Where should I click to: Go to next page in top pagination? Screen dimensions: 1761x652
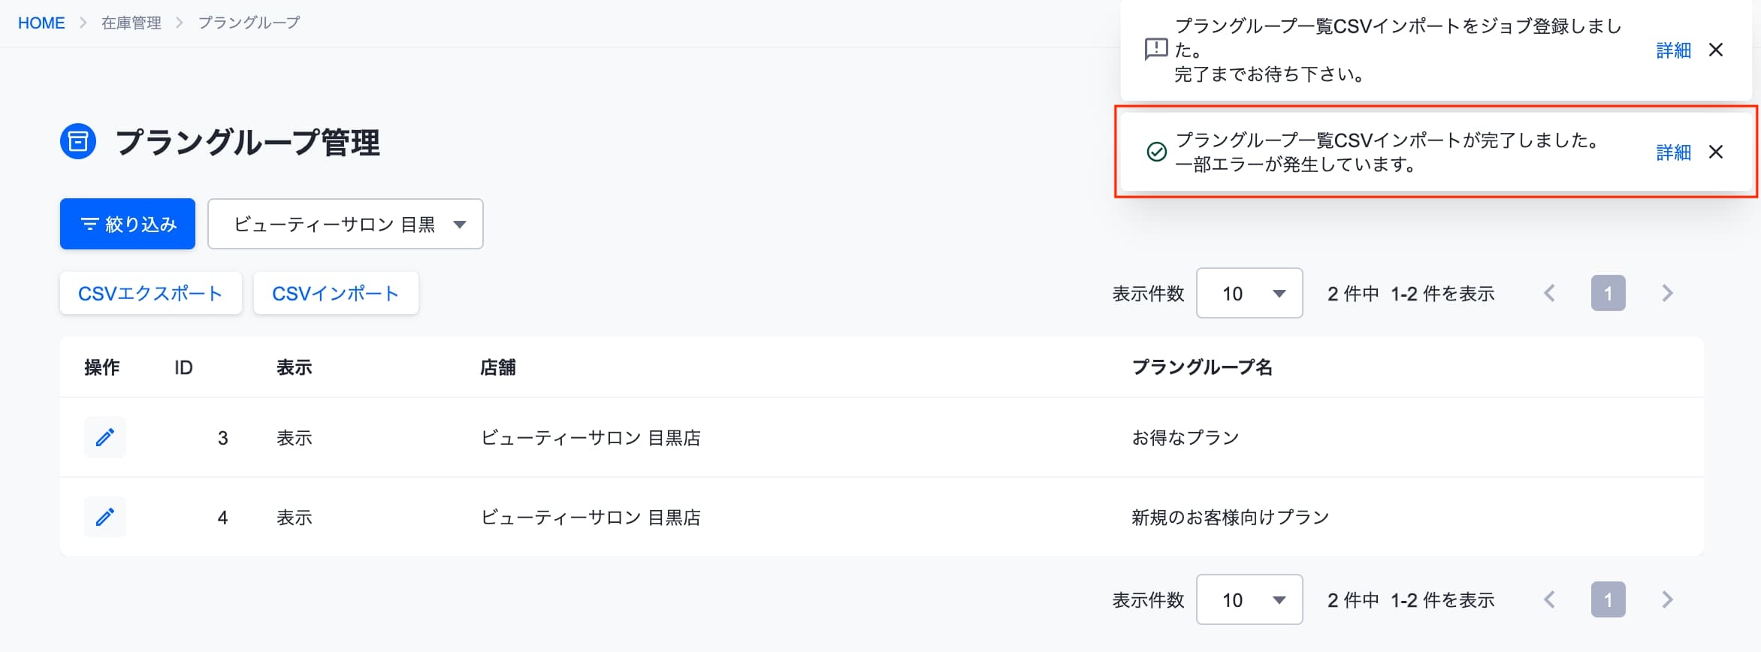(1667, 293)
